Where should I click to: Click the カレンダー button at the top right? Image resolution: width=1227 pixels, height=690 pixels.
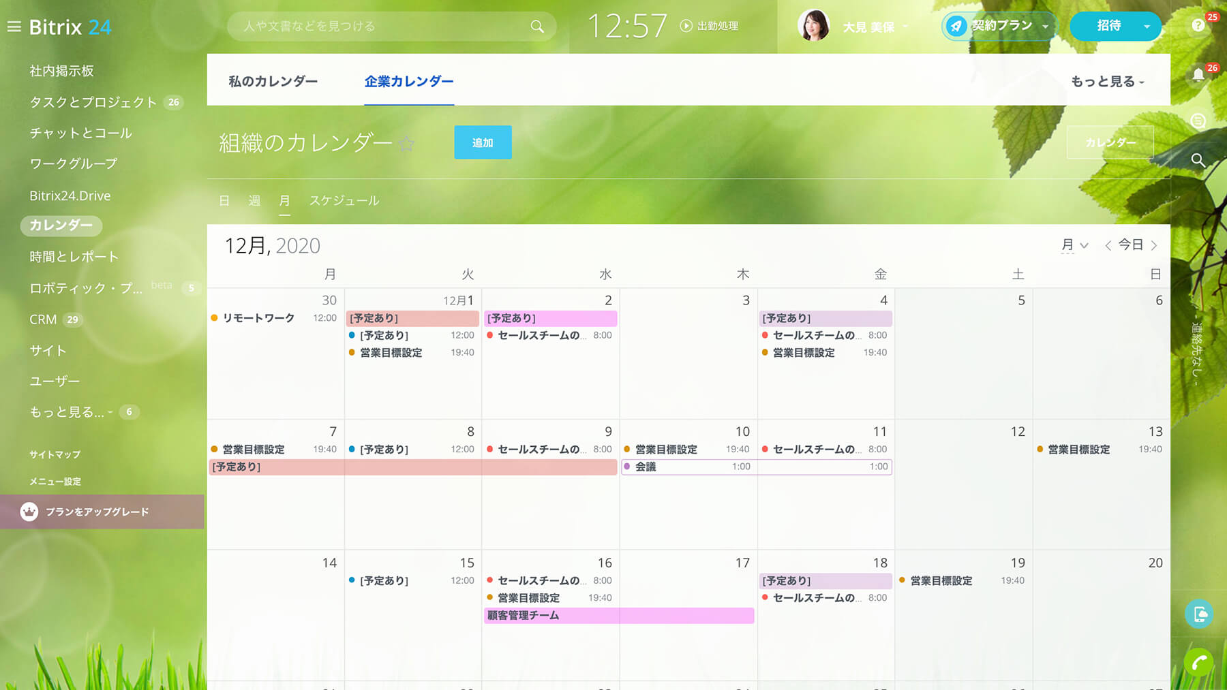(x=1110, y=142)
